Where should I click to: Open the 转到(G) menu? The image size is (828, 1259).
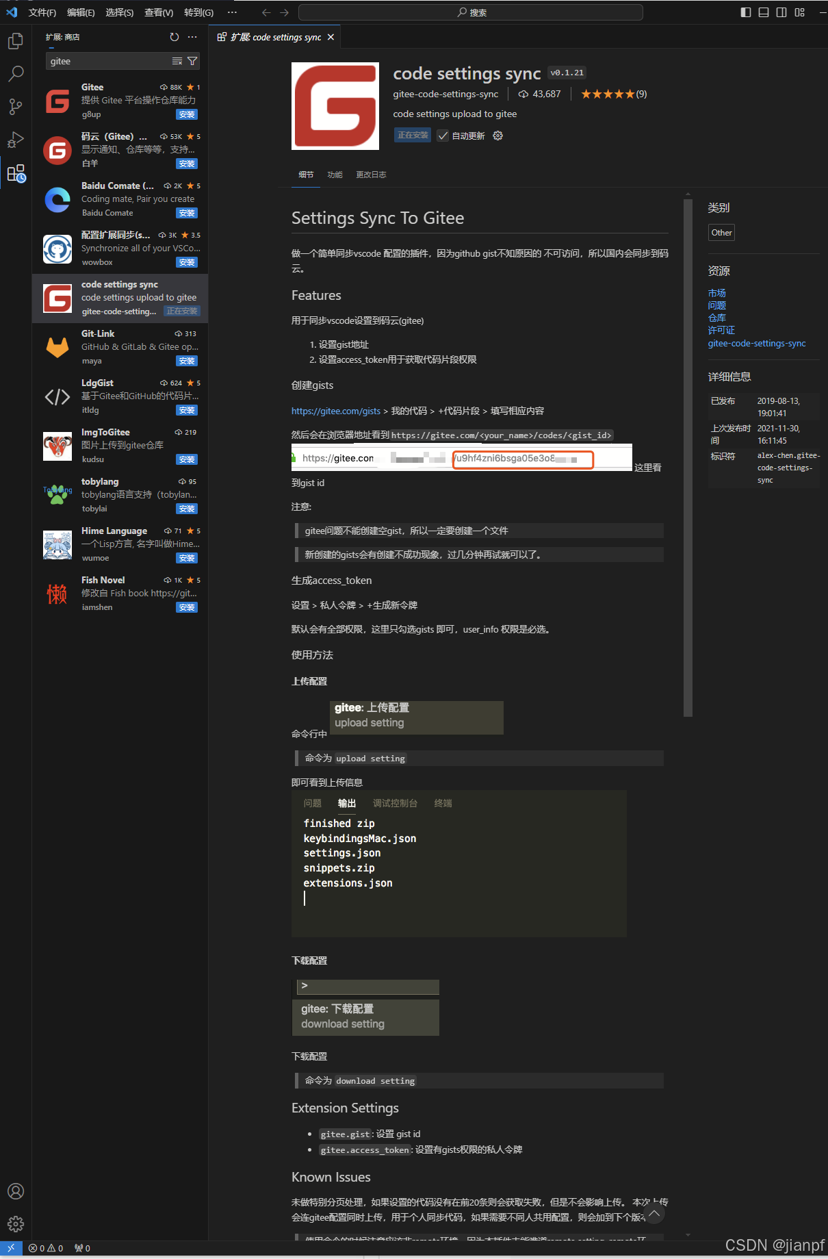pyautogui.click(x=198, y=12)
